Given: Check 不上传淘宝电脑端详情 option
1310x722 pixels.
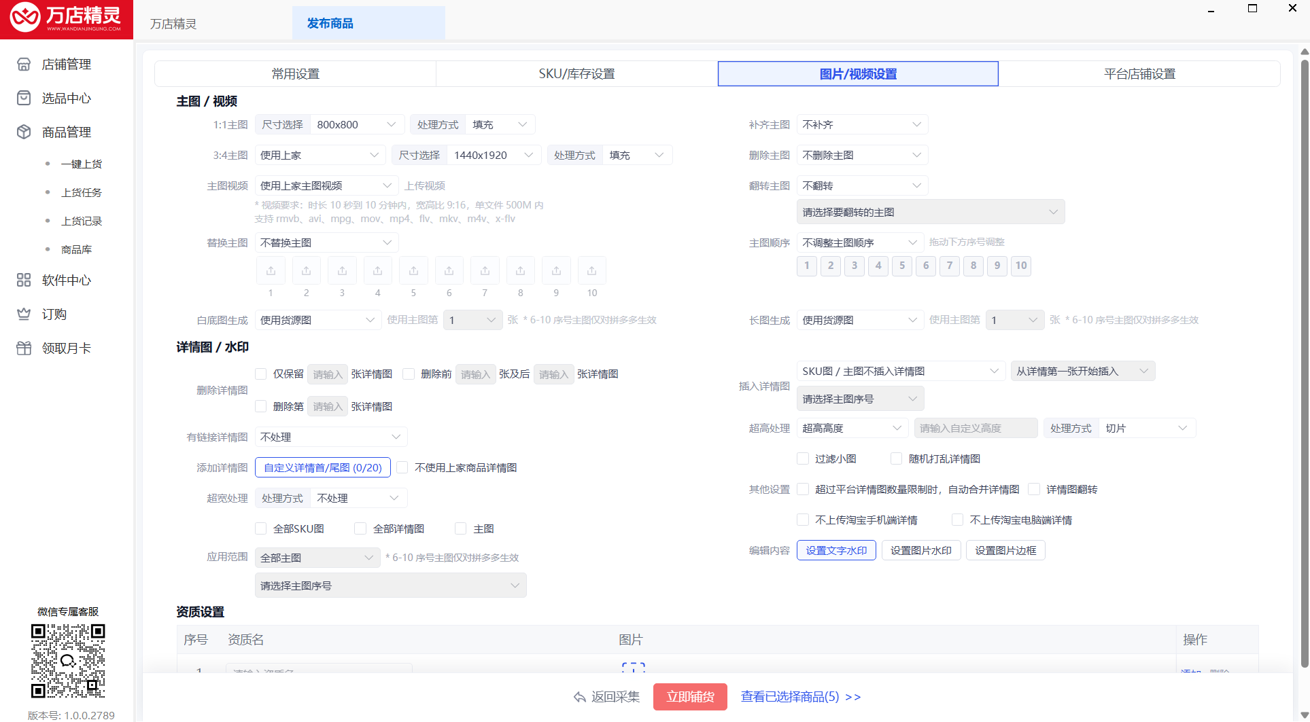Looking at the screenshot, I should 957,520.
